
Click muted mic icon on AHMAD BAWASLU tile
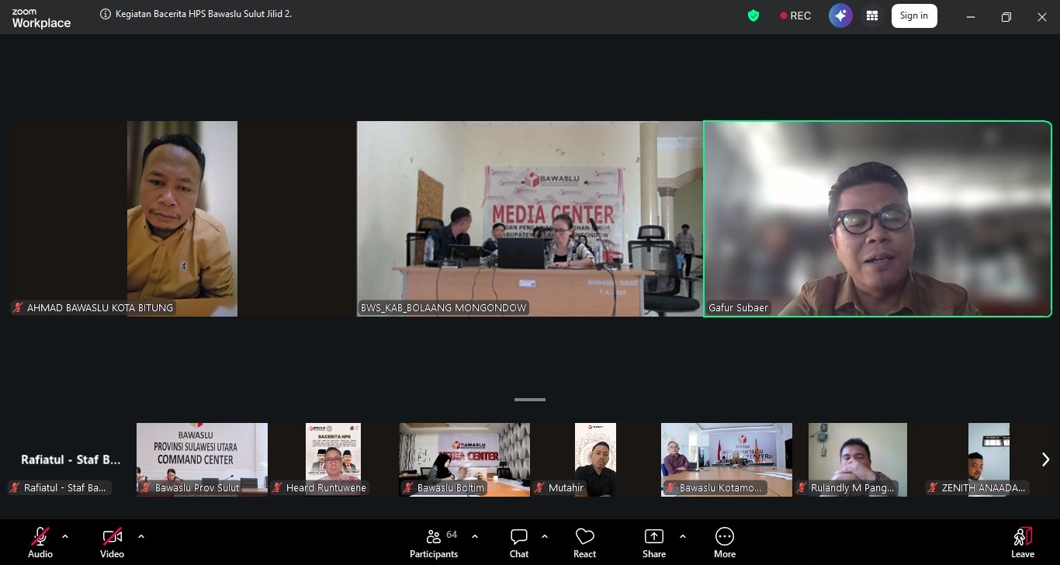click(x=18, y=308)
